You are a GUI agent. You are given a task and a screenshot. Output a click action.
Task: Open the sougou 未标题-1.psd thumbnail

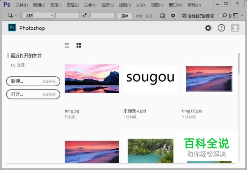coord(150,78)
